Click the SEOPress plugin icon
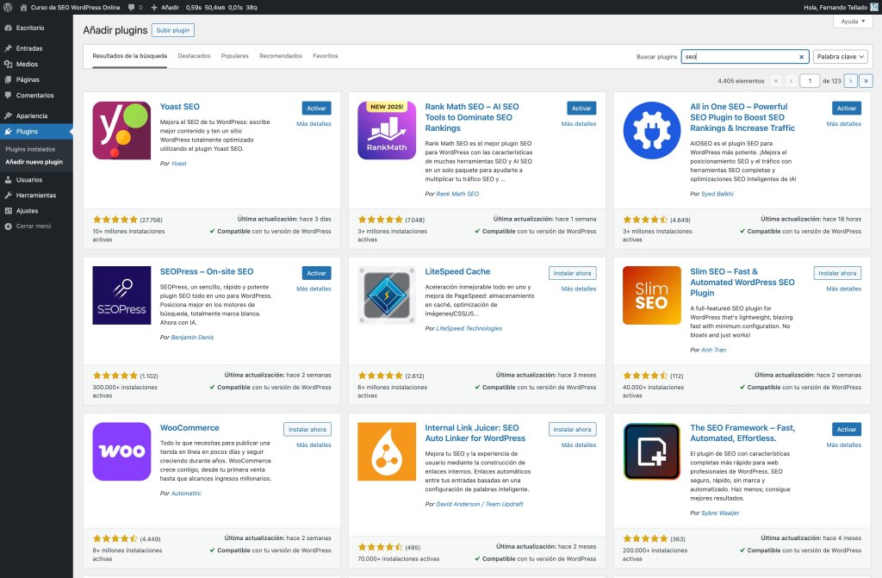This screenshot has height=578, width=882. point(121,295)
